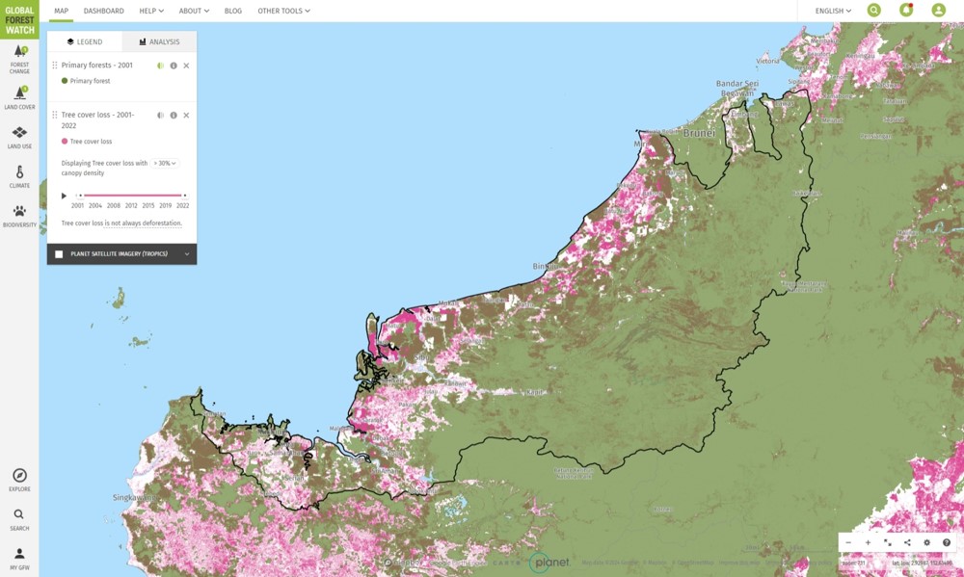Switch to the Analysis tab
The height and width of the screenshot is (577, 964).
point(159,42)
